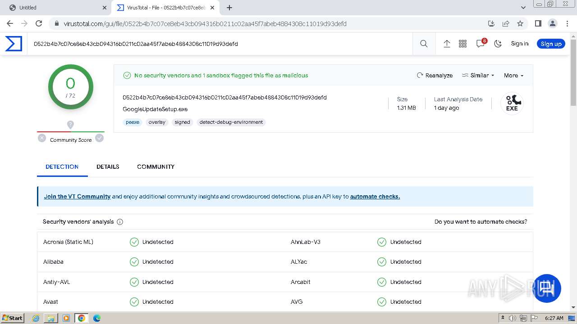Select GoogleUpdateSetup.exe file name
The height and width of the screenshot is (324, 577).
[x=155, y=109]
